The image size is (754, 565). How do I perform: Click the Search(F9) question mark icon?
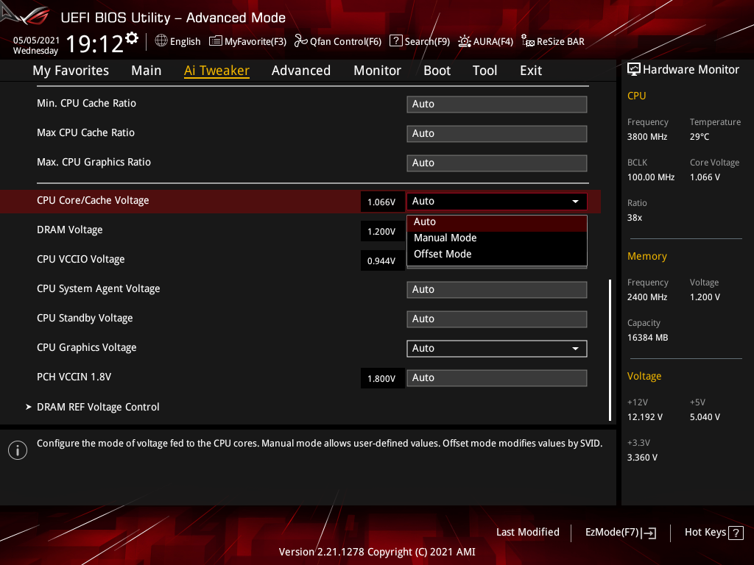click(395, 41)
